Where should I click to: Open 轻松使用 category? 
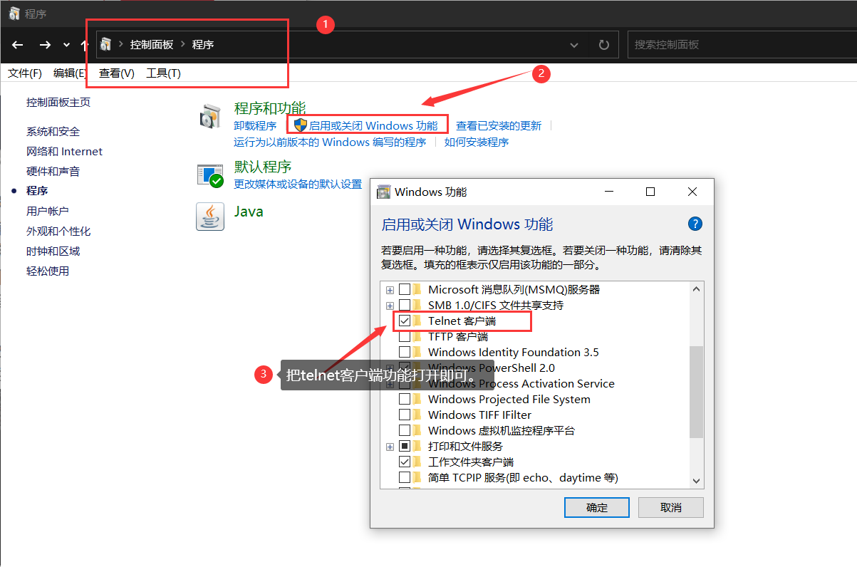pos(47,271)
